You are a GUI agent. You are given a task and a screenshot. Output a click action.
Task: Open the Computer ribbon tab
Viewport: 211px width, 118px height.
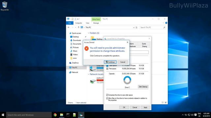click(x=78, y=23)
